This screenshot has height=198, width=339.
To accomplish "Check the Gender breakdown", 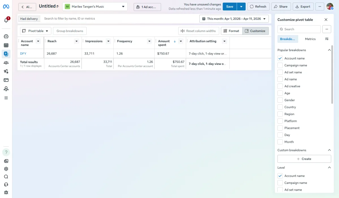I will click(x=280, y=100).
